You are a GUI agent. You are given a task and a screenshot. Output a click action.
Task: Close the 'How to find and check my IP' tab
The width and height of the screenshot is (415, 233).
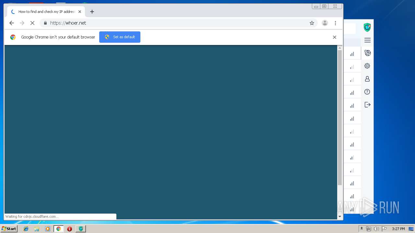coord(80,12)
